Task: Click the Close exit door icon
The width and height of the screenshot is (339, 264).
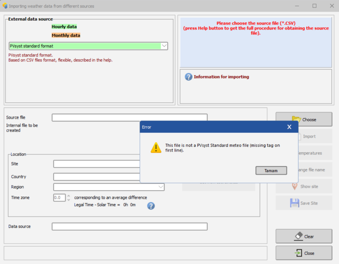Action: [298, 253]
